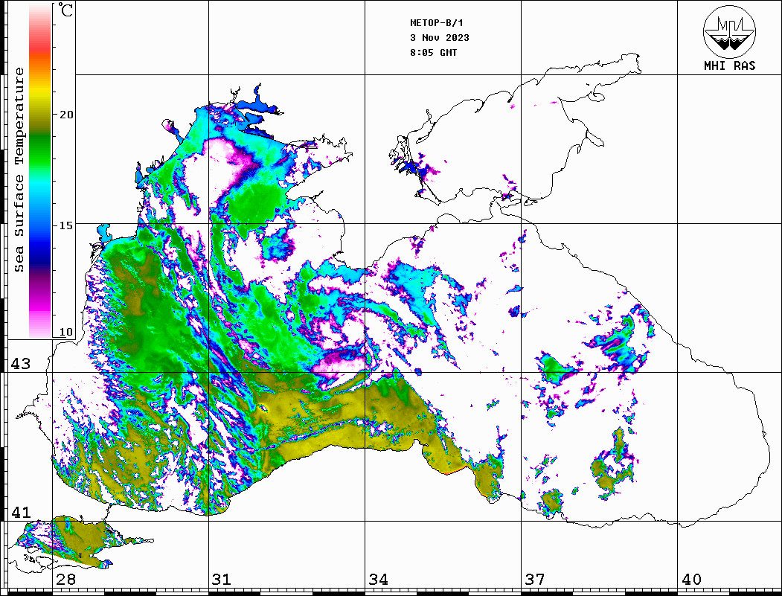The width and height of the screenshot is (782, 596).
Task: Click the 8:05 GMT timestamp
Action: point(433,52)
